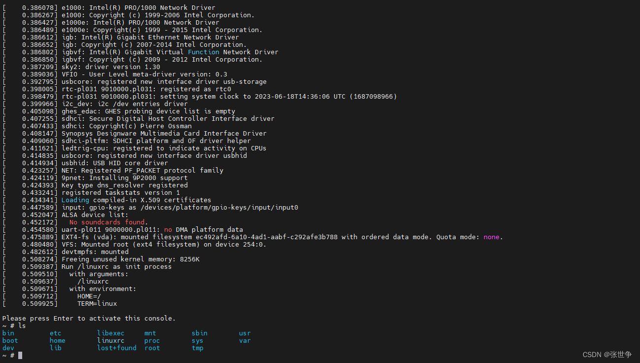
Task: Click the 'sbin' directory name
Action: tap(200, 333)
